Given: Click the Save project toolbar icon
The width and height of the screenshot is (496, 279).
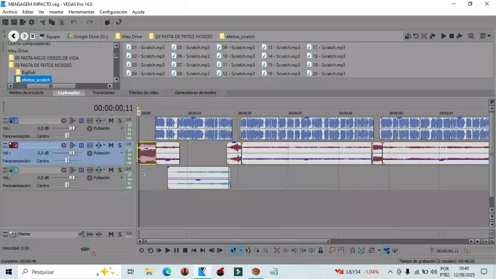Looking at the screenshot, I should [x=23, y=22].
